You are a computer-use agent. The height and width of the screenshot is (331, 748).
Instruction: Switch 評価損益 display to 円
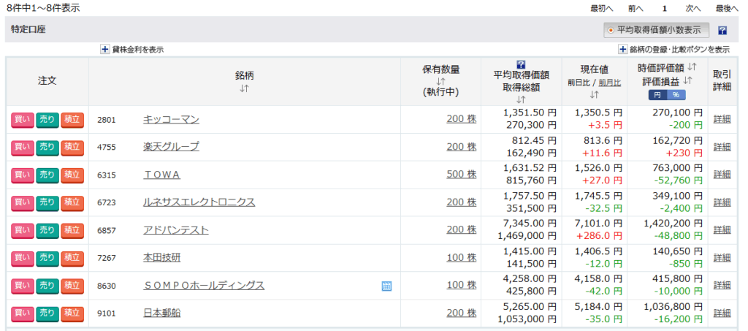click(x=657, y=95)
